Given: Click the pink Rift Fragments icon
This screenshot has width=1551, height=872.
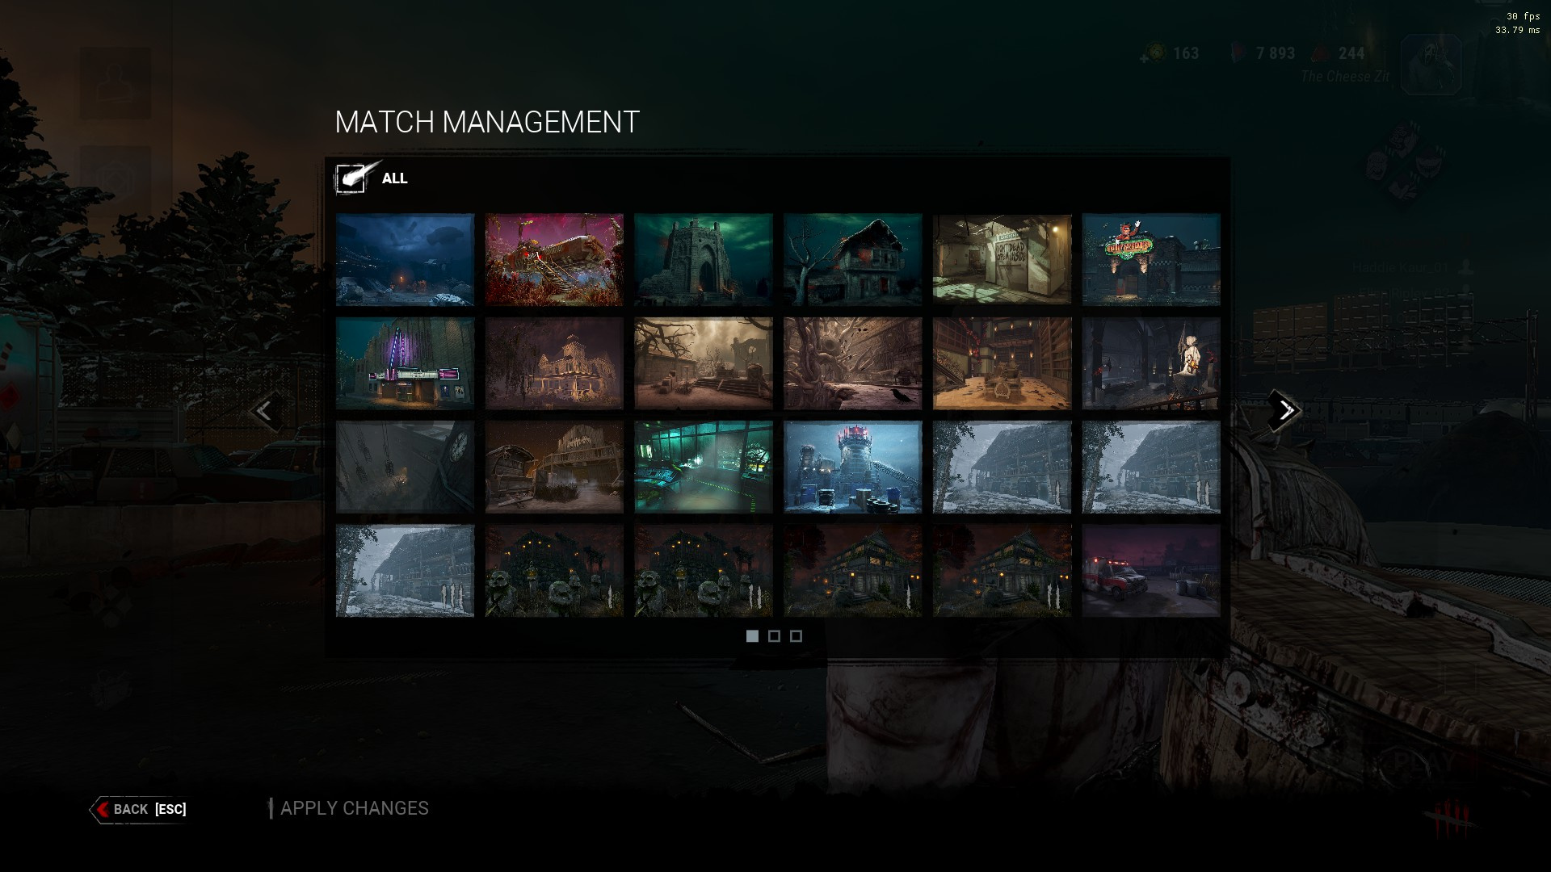Looking at the screenshot, I should [1237, 52].
